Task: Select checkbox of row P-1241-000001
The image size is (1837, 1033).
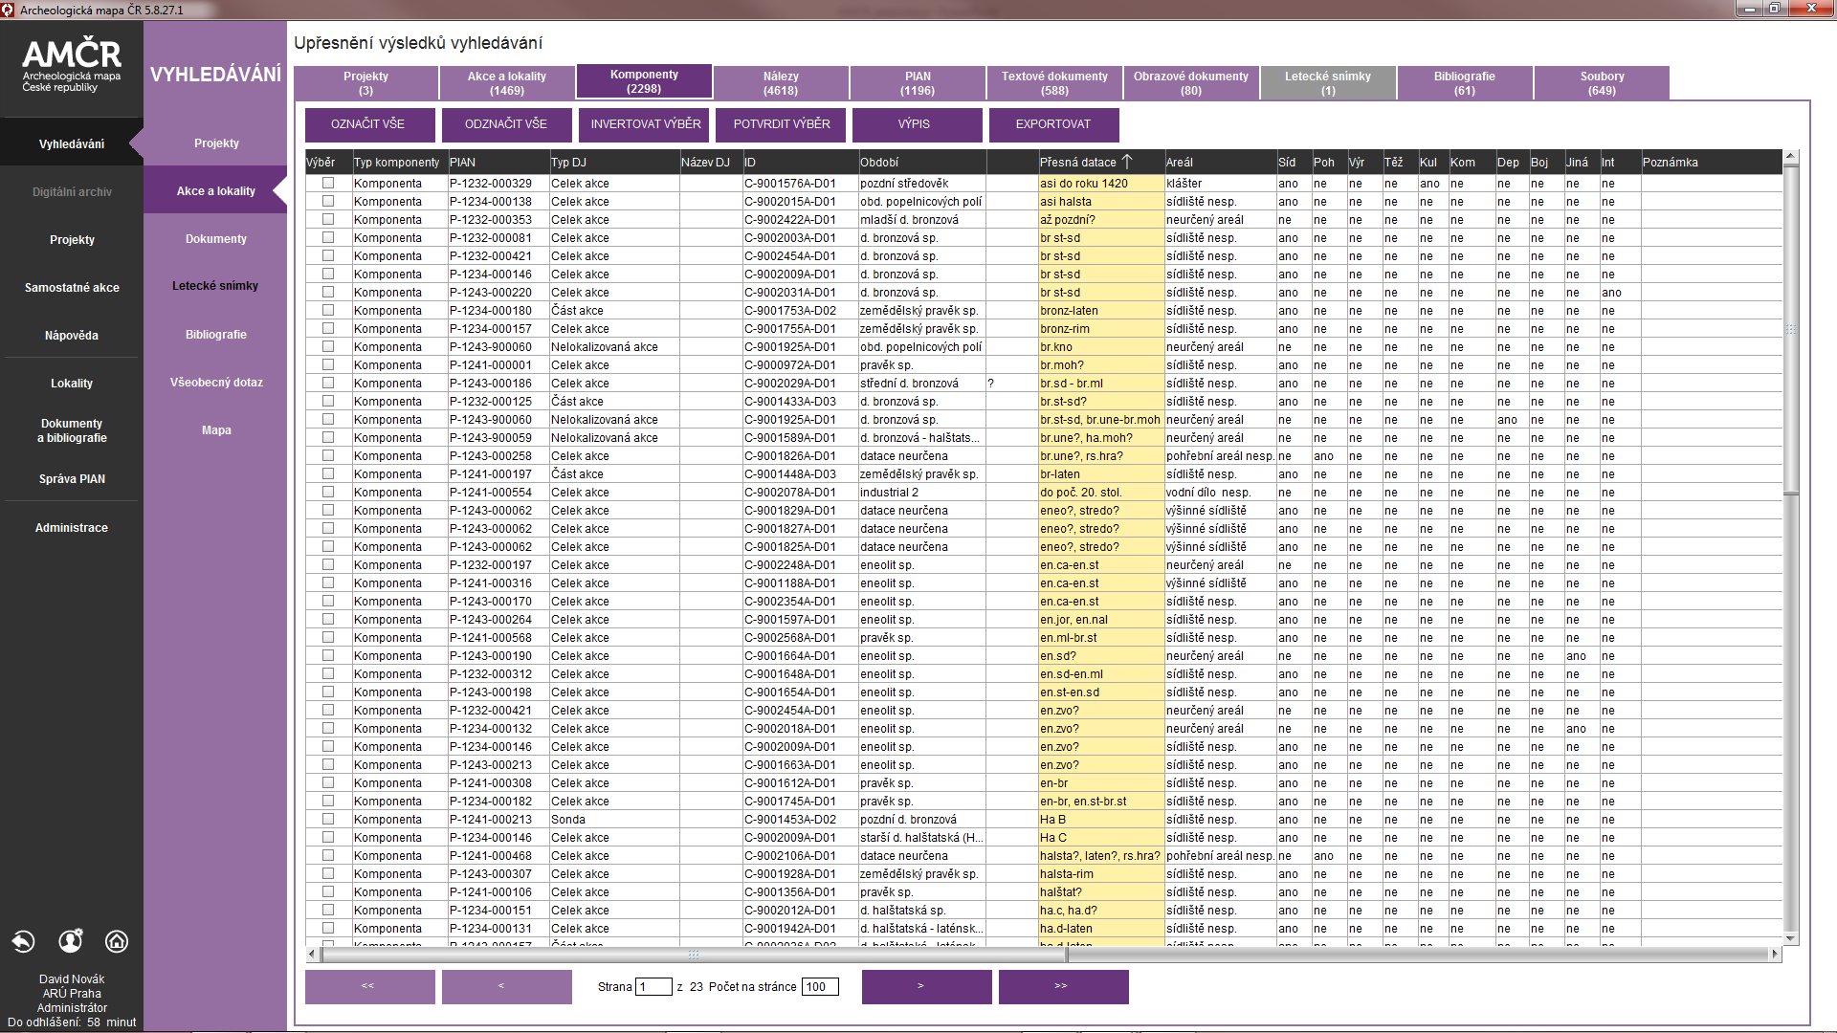Action: tap(328, 364)
